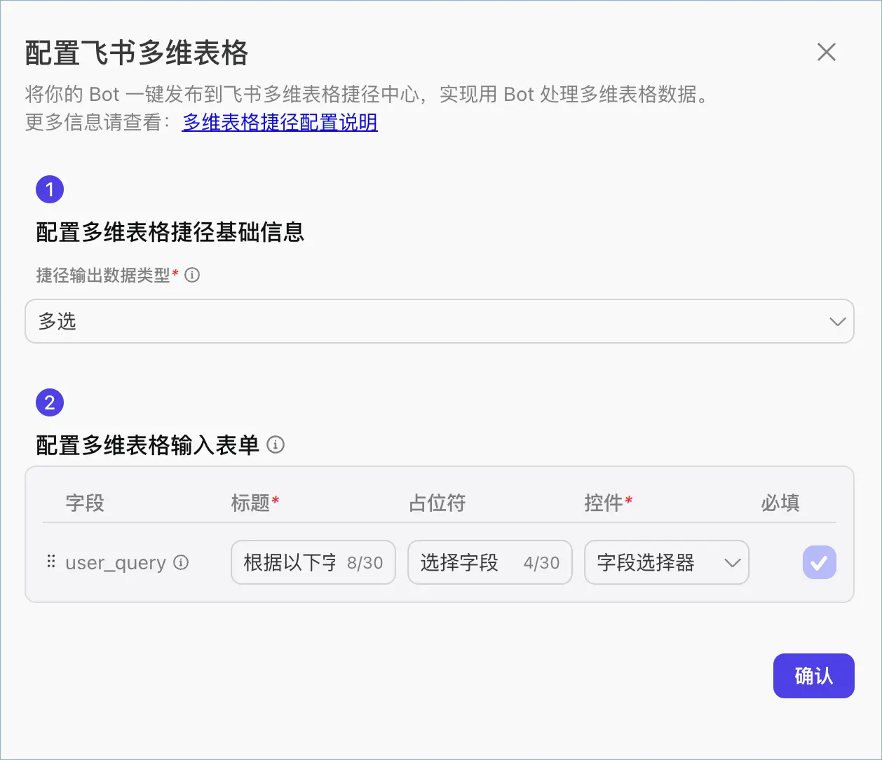Viewport: 882px width, 760px height.
Task: Open the 多选 output data type dropdown
Action: (x=440, y=321)
